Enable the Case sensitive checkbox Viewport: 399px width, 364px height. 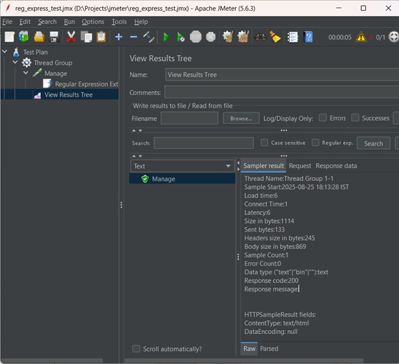[x=265, y=142]
